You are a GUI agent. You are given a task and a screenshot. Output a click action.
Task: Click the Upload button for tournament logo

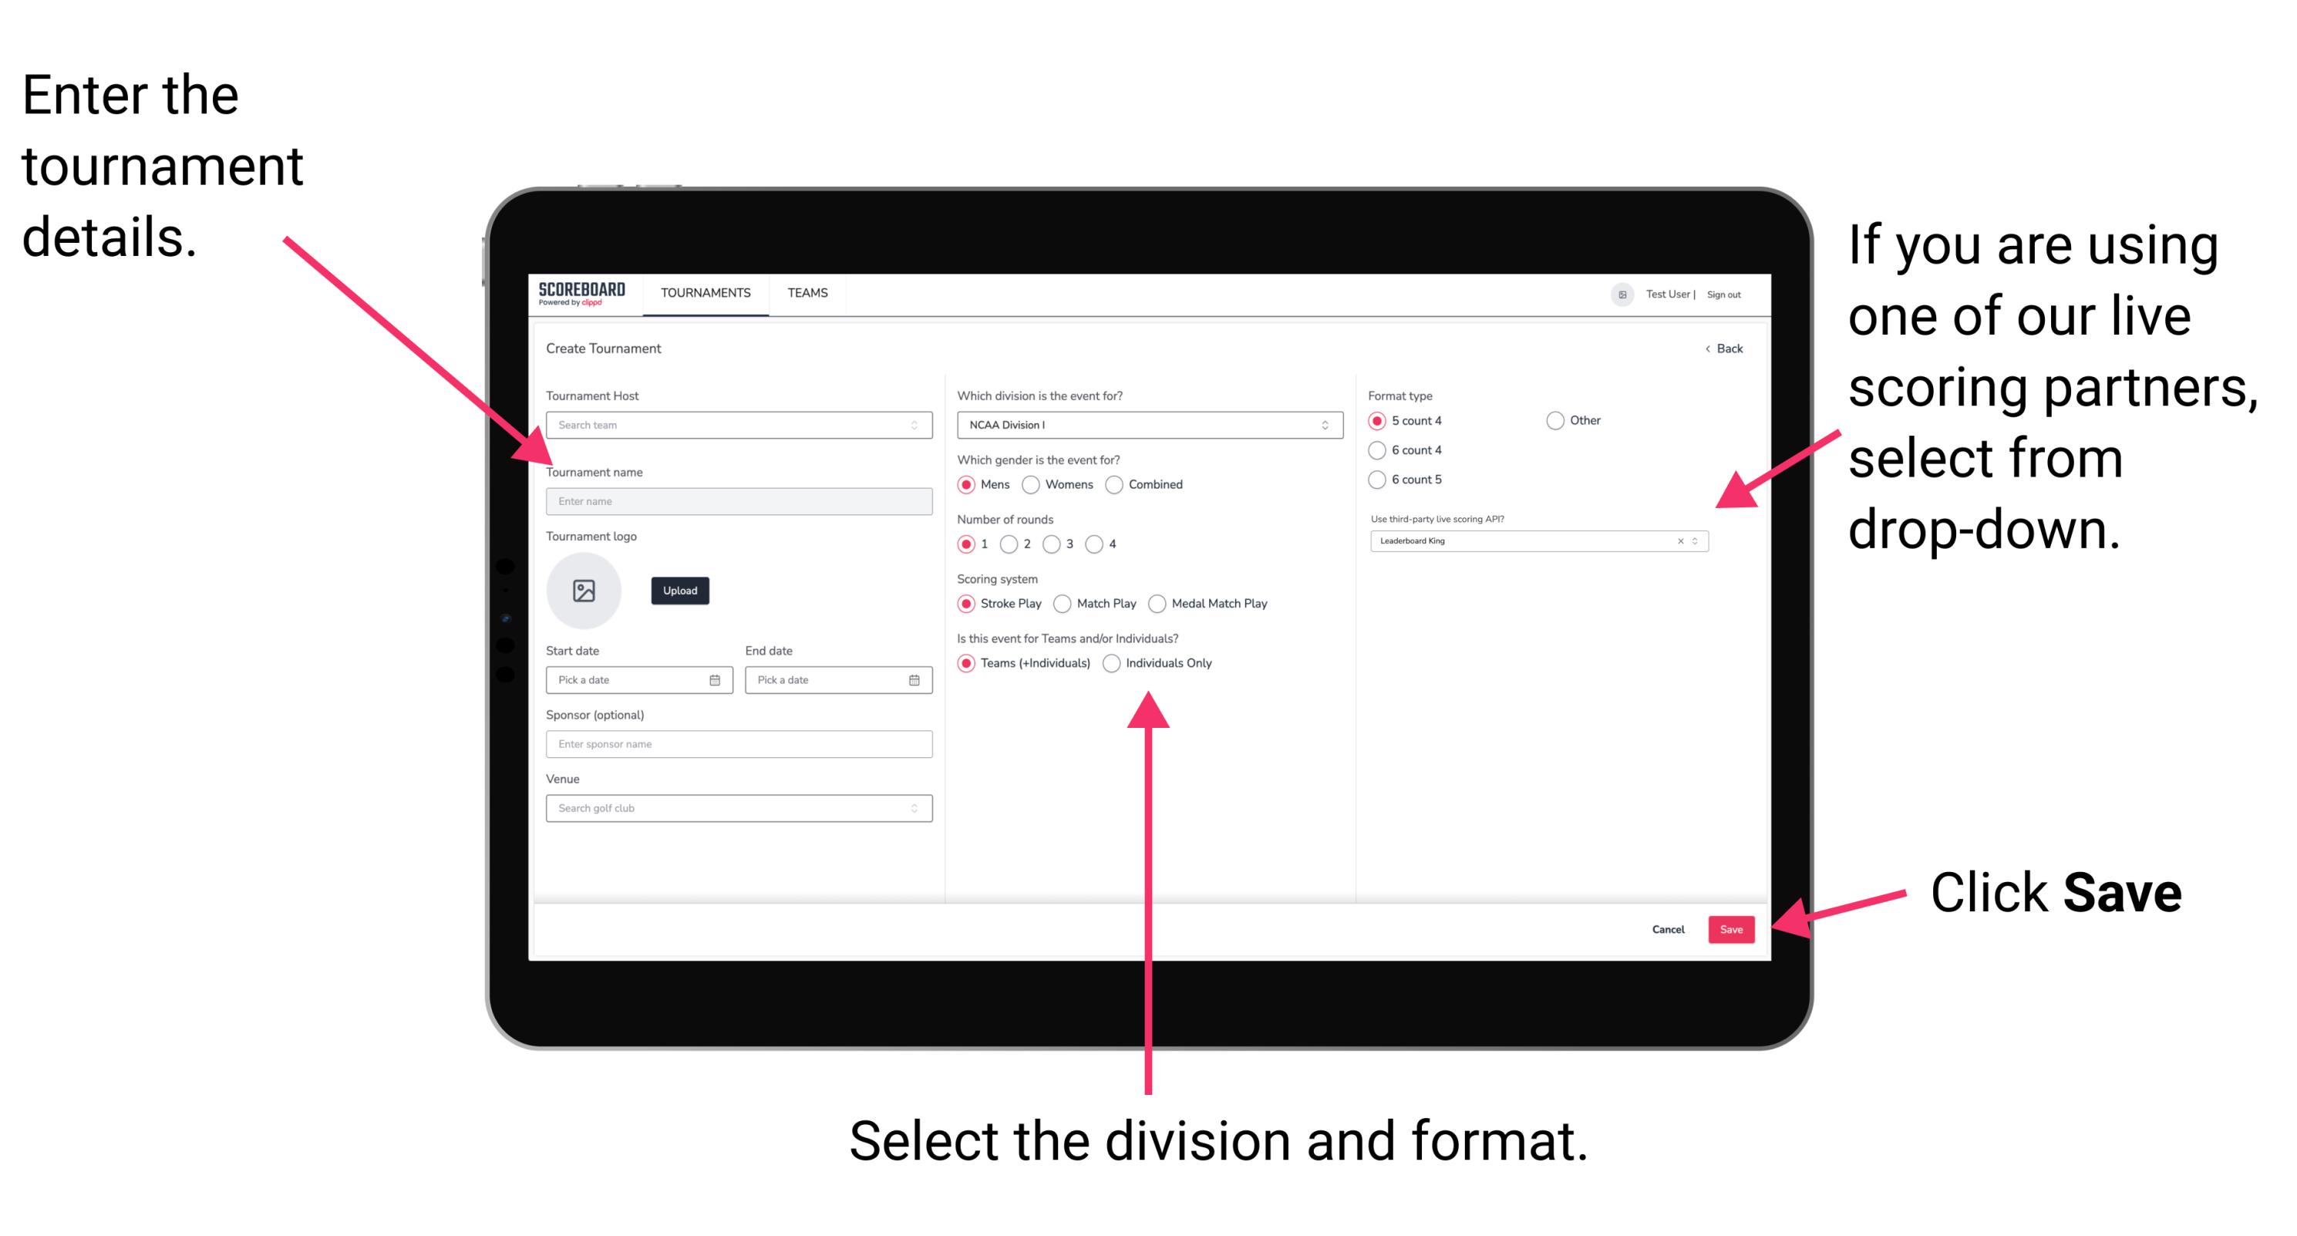coord(680,591)
